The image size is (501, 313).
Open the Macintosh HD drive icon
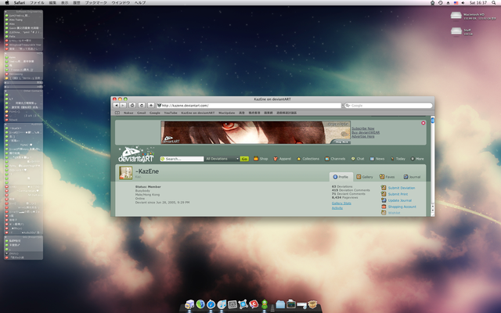point(456,16)
